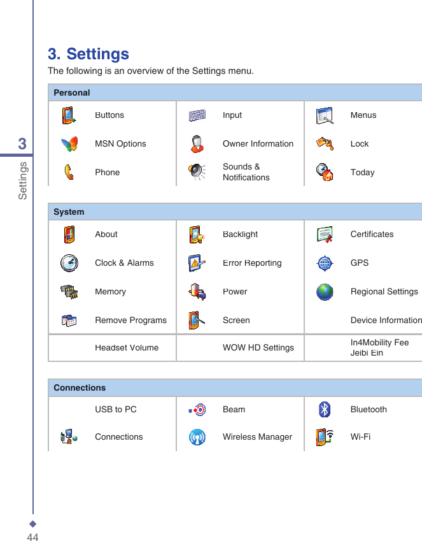Click the Sounds & Notifications speaker icon
This screenshot has height=541, width=422.
[x=197, y=172]
